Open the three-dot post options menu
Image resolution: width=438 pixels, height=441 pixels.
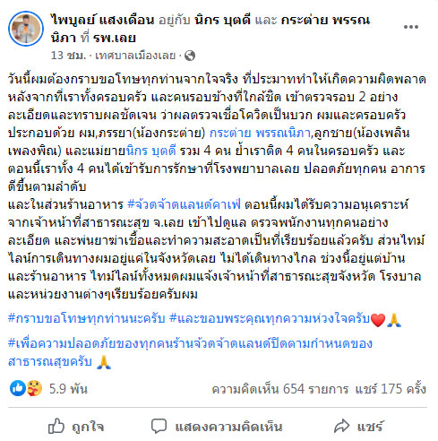click(x=411, y=27)
